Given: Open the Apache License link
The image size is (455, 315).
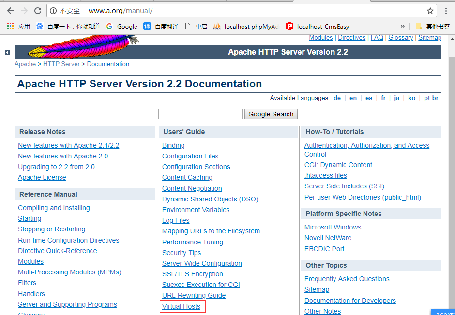Looking at the screenshot, I should point(42,177).
